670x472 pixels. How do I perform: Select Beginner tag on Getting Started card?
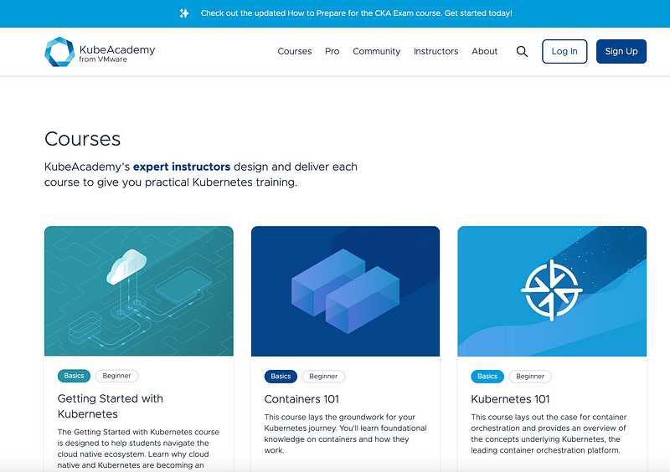(x=116, y=376)
